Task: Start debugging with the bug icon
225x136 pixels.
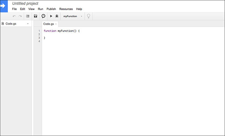Action: pyautogui.click(x=57, y=16)
